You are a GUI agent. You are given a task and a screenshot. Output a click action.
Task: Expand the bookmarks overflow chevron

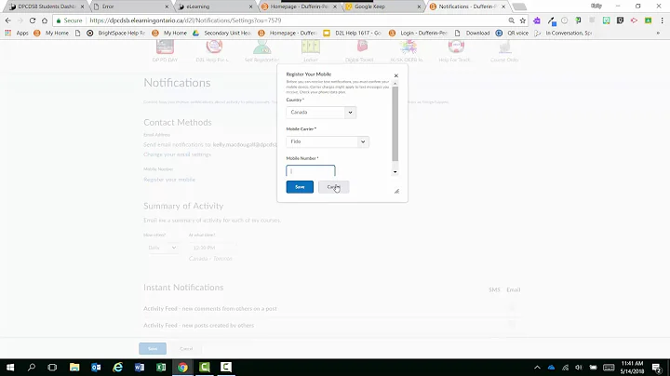(658, 33)
